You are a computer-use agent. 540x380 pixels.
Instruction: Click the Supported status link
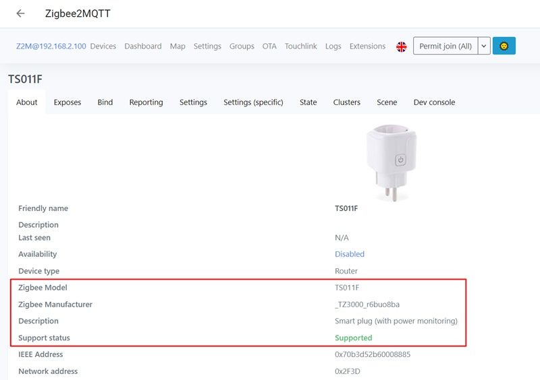click(x=353, y=338)
